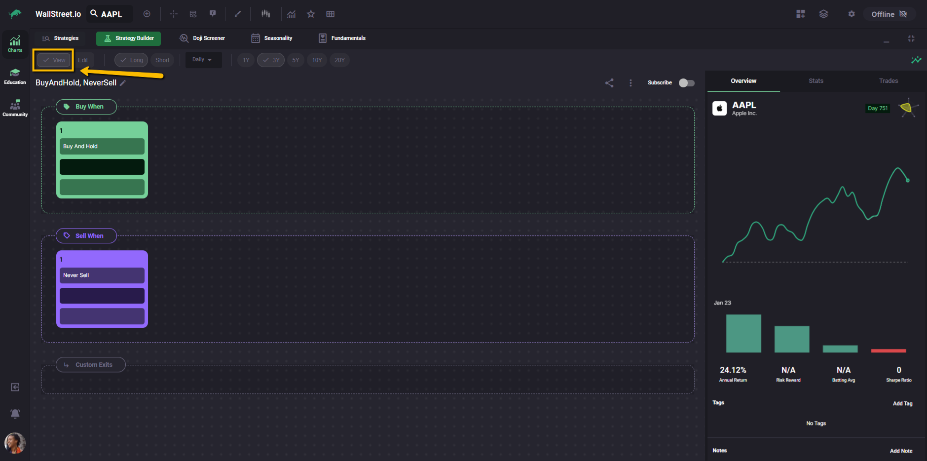Open Education from the left sidebar
The width and height of the screenshot is (927, 461).
[15, 77]
